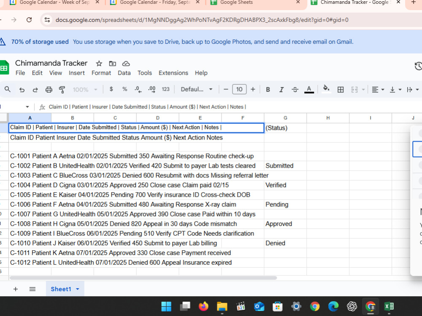Open the Edit menu
The height and width of the screenshot is (316, 422).
pyautogui.click(x=37, y=73)
